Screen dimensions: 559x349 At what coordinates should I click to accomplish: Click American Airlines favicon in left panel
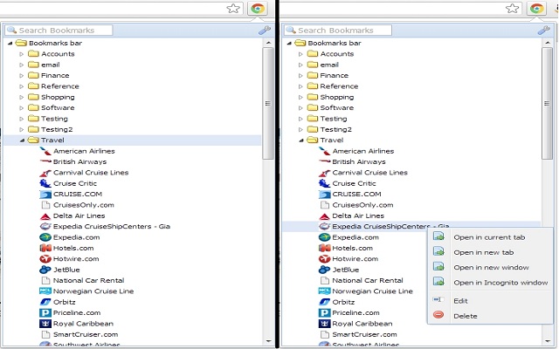point(45,151)
